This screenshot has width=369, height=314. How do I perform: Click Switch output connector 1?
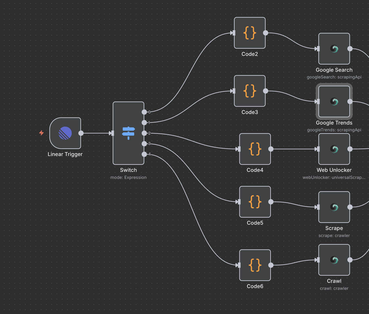pos(144,123)
